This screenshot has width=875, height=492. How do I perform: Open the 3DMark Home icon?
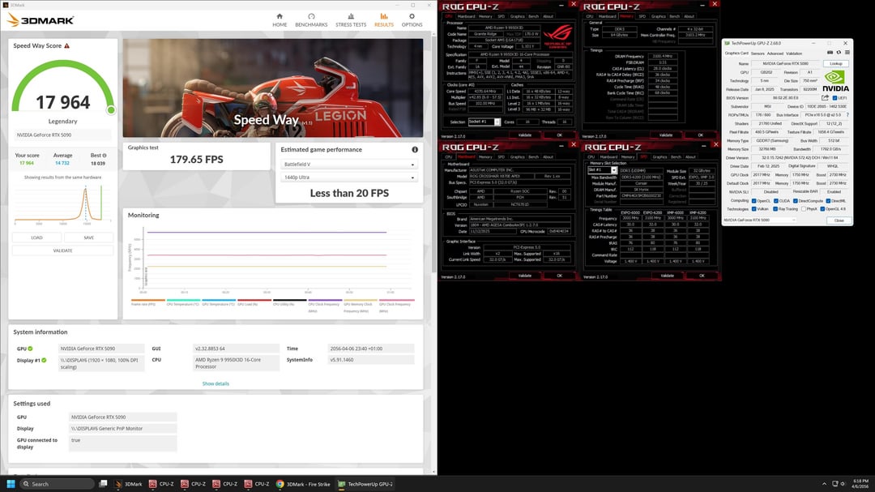tap(280, 18)
